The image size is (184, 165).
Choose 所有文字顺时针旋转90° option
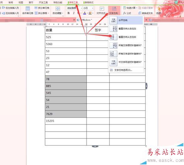(126, 45)
